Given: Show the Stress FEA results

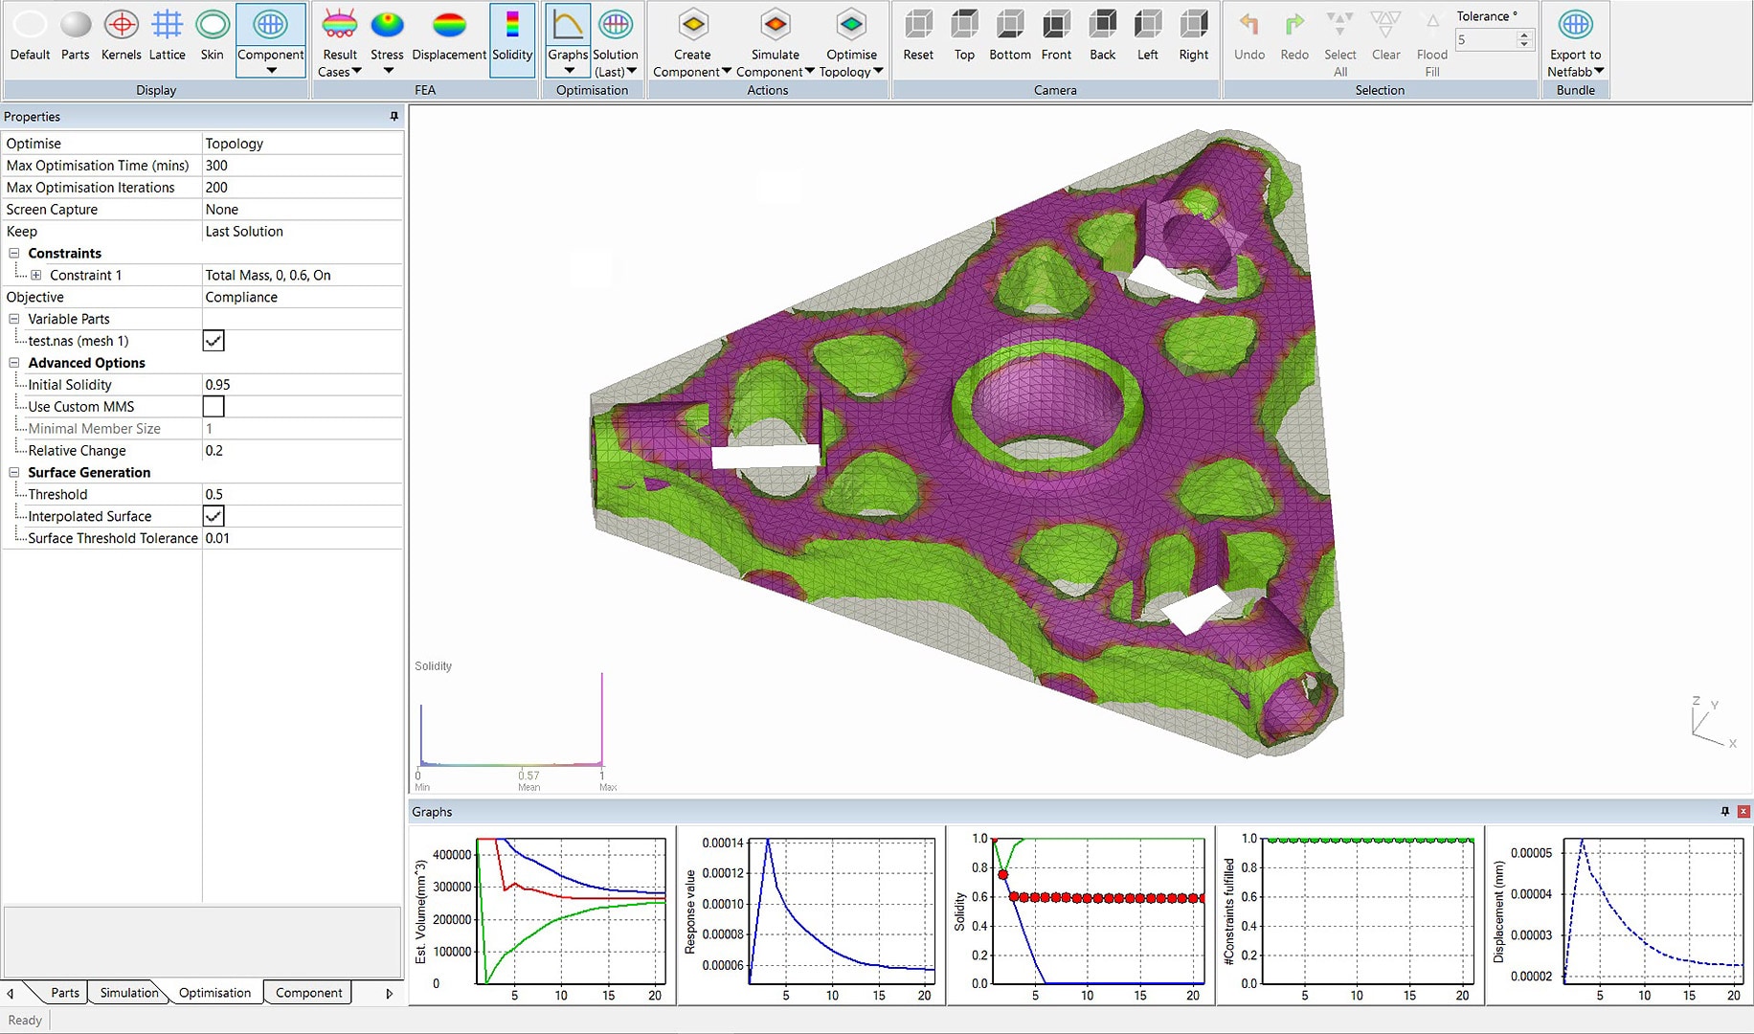Looking at the screenshot, I should click(x=387, y=26).
